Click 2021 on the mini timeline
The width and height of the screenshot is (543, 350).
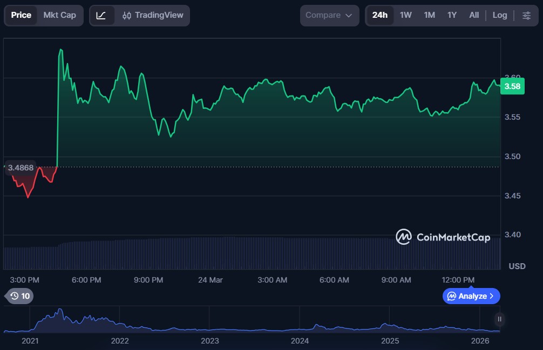(x=30, y=341)
